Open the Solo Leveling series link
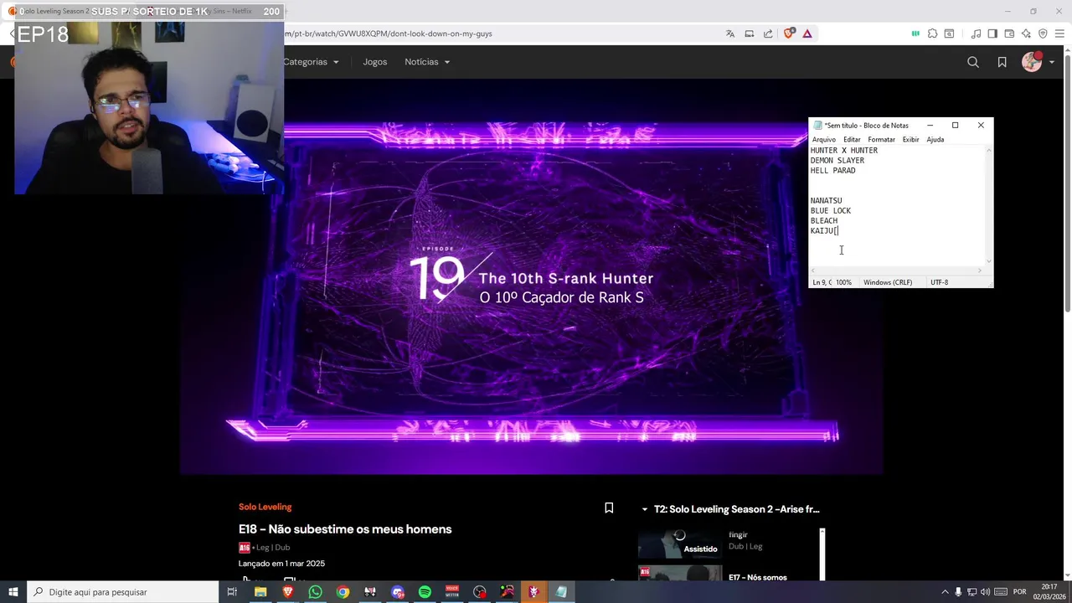The image size is (1072, 603). [x=265, y=507]
